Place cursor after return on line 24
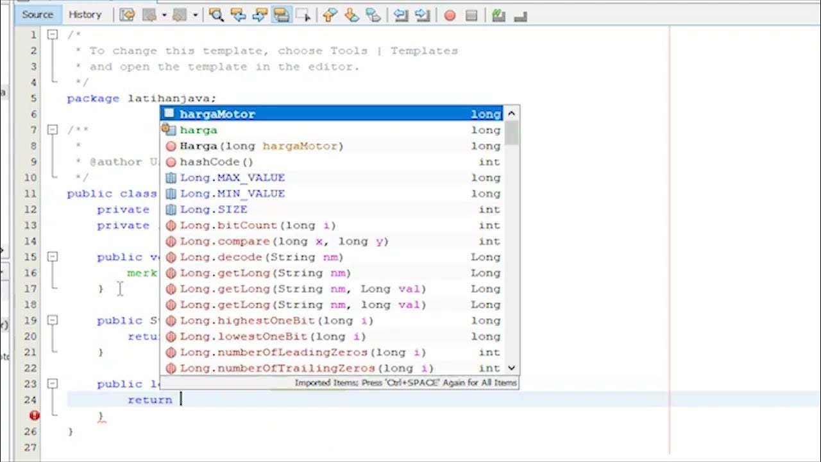This screenshot has height=462, width=821. pos(181,400)
